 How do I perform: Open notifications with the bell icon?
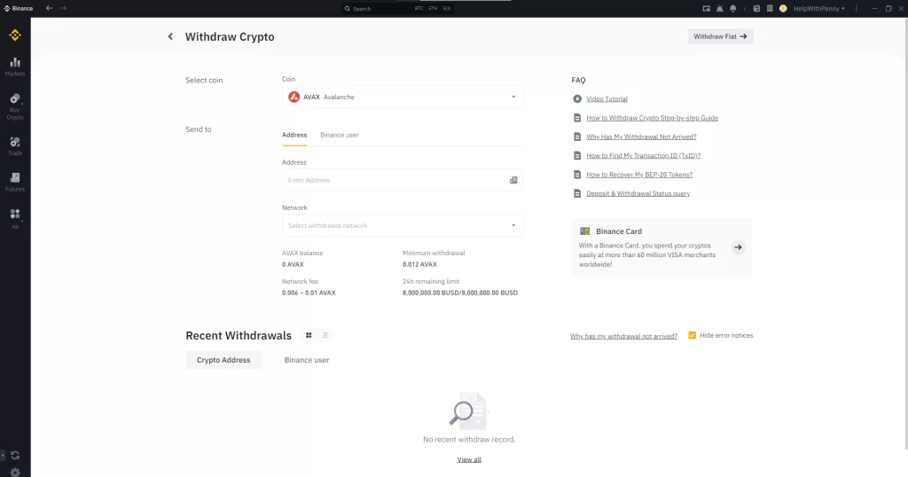point(733,9)
